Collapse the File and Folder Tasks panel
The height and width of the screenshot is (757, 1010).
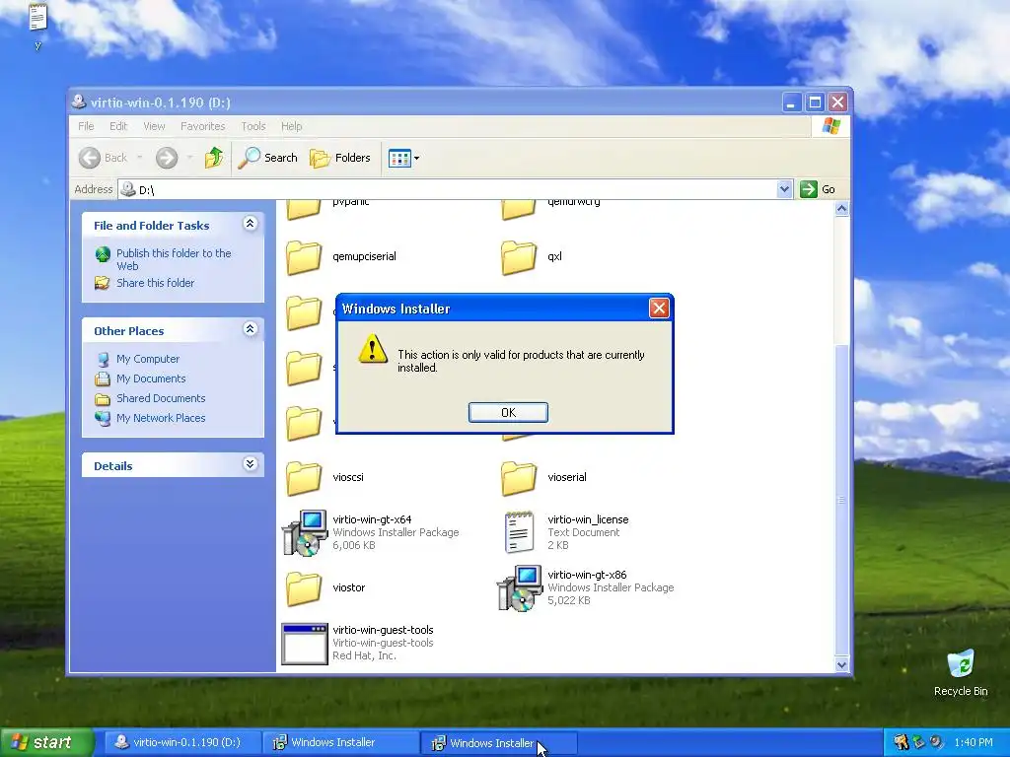click(251, 224)
